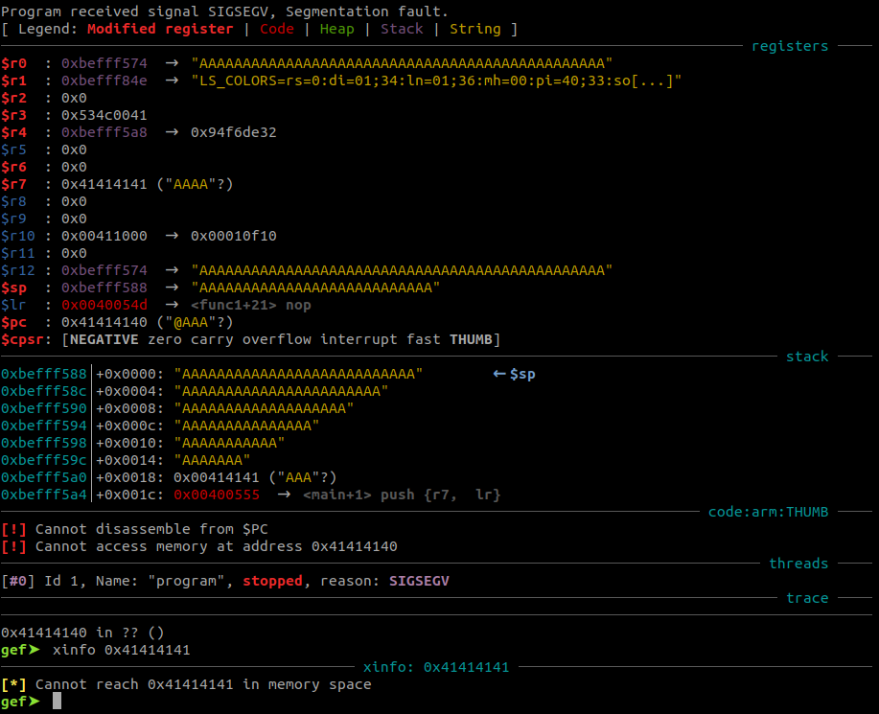Image resolution: width=879 pixels, height=714 pixels.
Task: Click the 'SIGSEGV' reason in threads
Action: (419, 581)
